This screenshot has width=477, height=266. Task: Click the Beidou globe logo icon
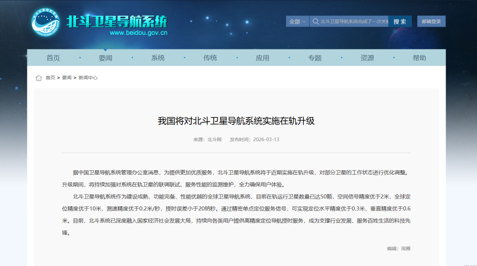tap(45, 22)
